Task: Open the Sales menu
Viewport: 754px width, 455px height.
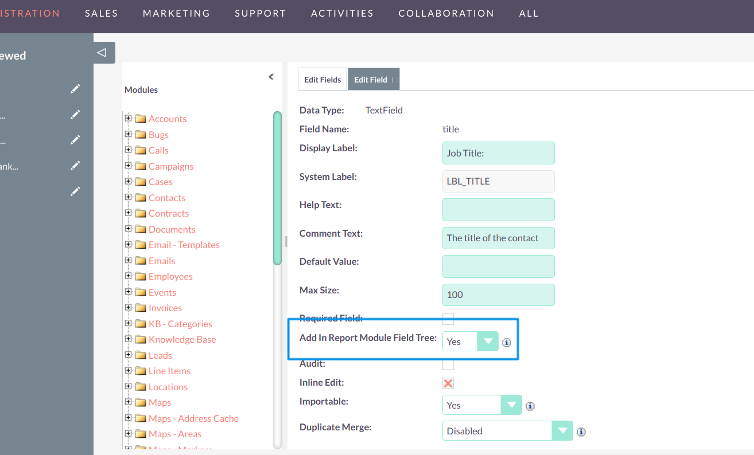Action: coord(102,13)
